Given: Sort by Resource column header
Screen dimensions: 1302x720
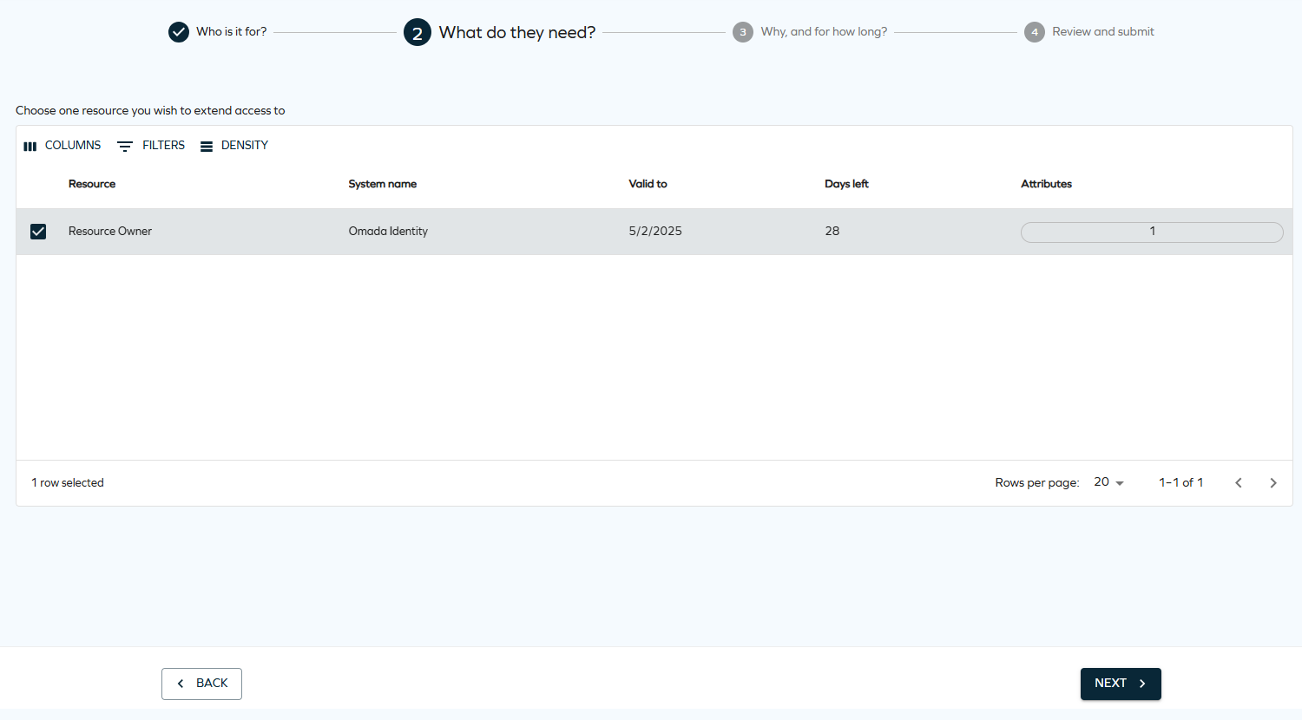Looking at the screenshot, I should pyautogui.click(x=92, y=184).
